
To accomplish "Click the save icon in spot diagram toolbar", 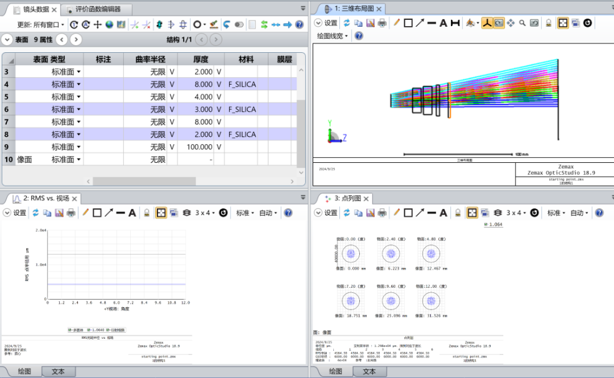I will (371, 213).
